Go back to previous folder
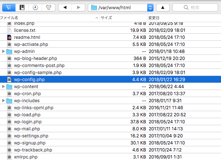Viewport: 221px width, 160px height. pos(65,7)
